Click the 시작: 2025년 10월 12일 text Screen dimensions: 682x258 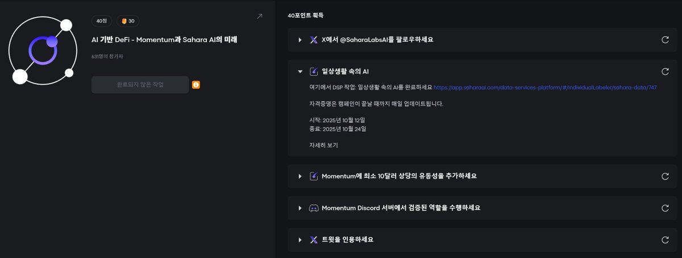pos(337,120)
